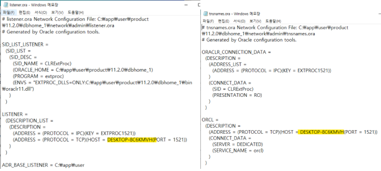Click the (PROGRAM = extproc) line

(38, 76)
